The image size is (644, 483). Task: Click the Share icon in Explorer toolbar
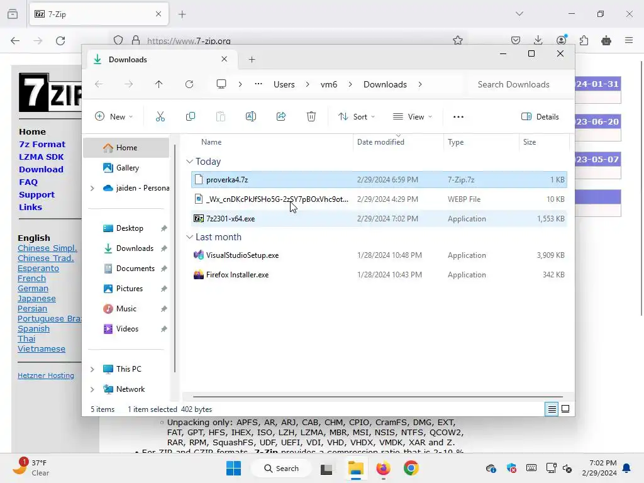pos(281,116)
